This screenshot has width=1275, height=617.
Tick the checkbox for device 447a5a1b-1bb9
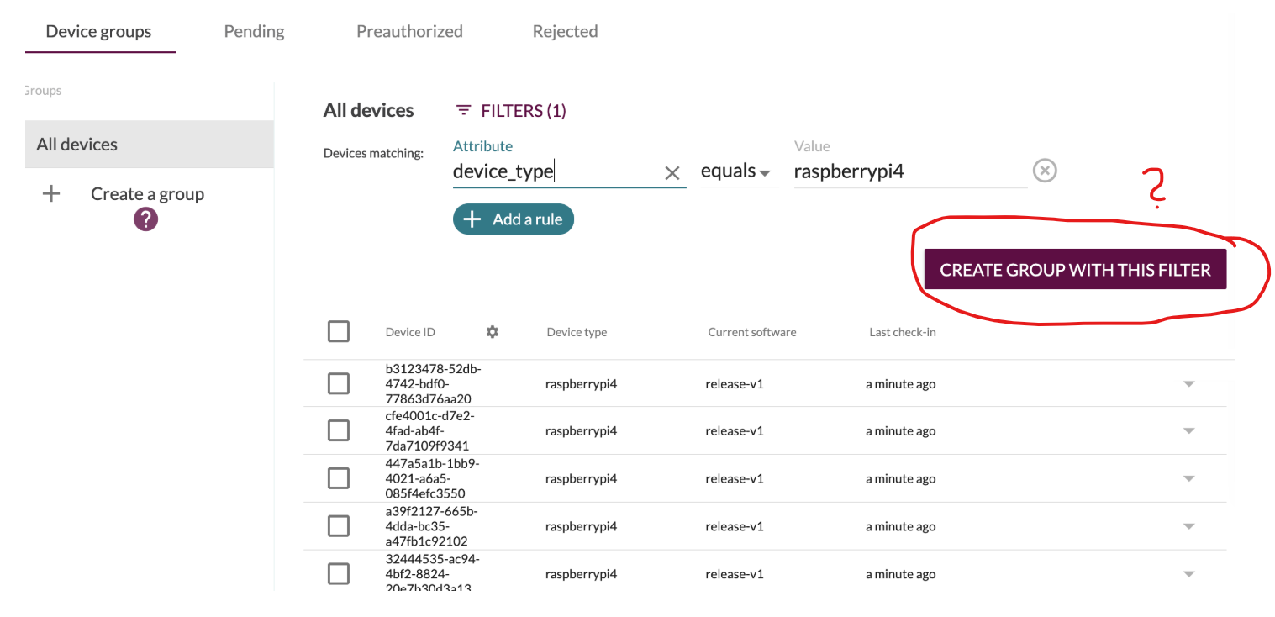pos(339,478)
